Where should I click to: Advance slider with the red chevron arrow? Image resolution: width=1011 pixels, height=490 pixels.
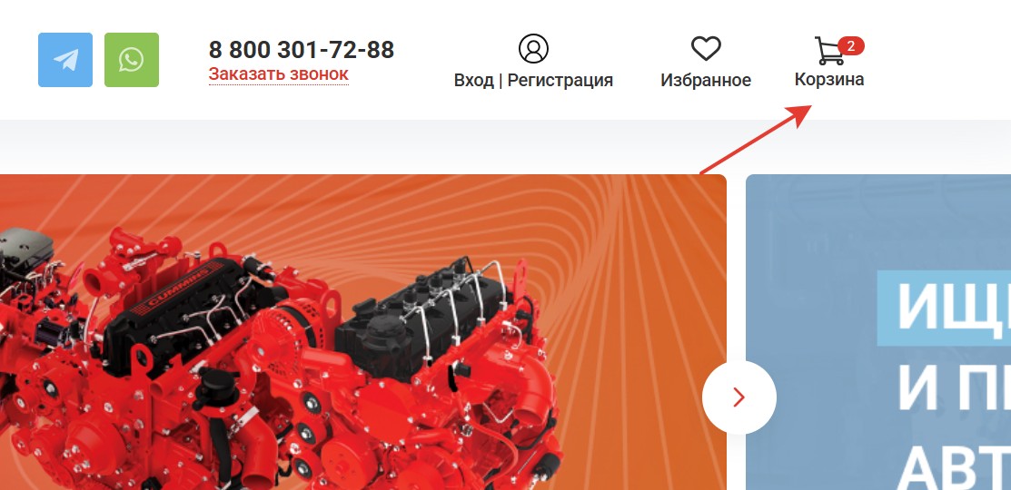[x=738, y=397]
